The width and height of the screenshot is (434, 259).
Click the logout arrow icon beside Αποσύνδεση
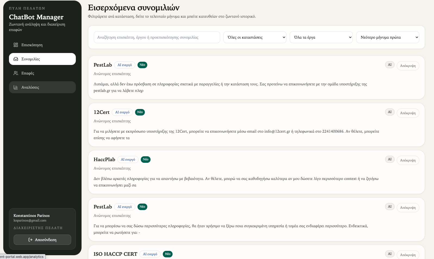[x=30, y=240]
